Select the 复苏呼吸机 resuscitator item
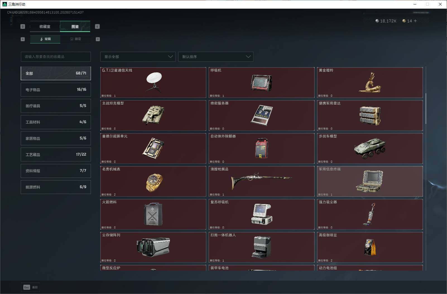 (x=261, y=214)
